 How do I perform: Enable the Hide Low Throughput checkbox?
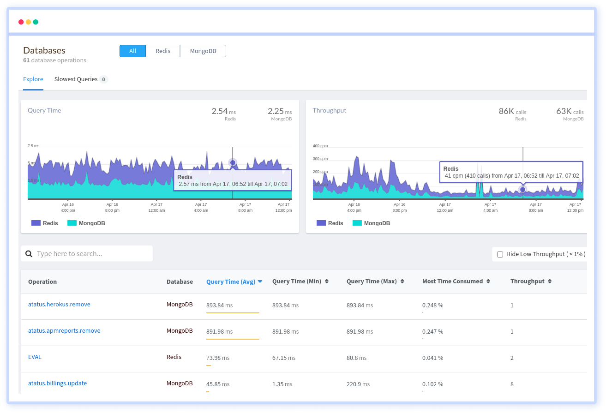tap(500, 254)
